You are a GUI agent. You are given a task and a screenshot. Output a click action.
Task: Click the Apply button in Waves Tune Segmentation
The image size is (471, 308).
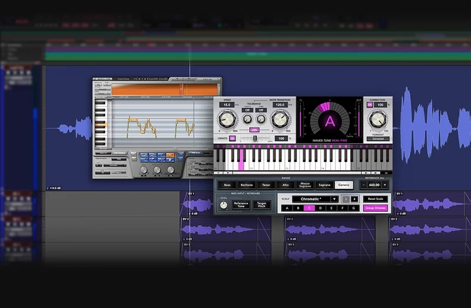pyautogui.click(x=118, y=159)
